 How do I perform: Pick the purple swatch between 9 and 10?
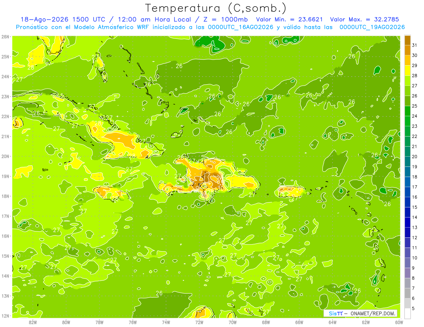408,263
